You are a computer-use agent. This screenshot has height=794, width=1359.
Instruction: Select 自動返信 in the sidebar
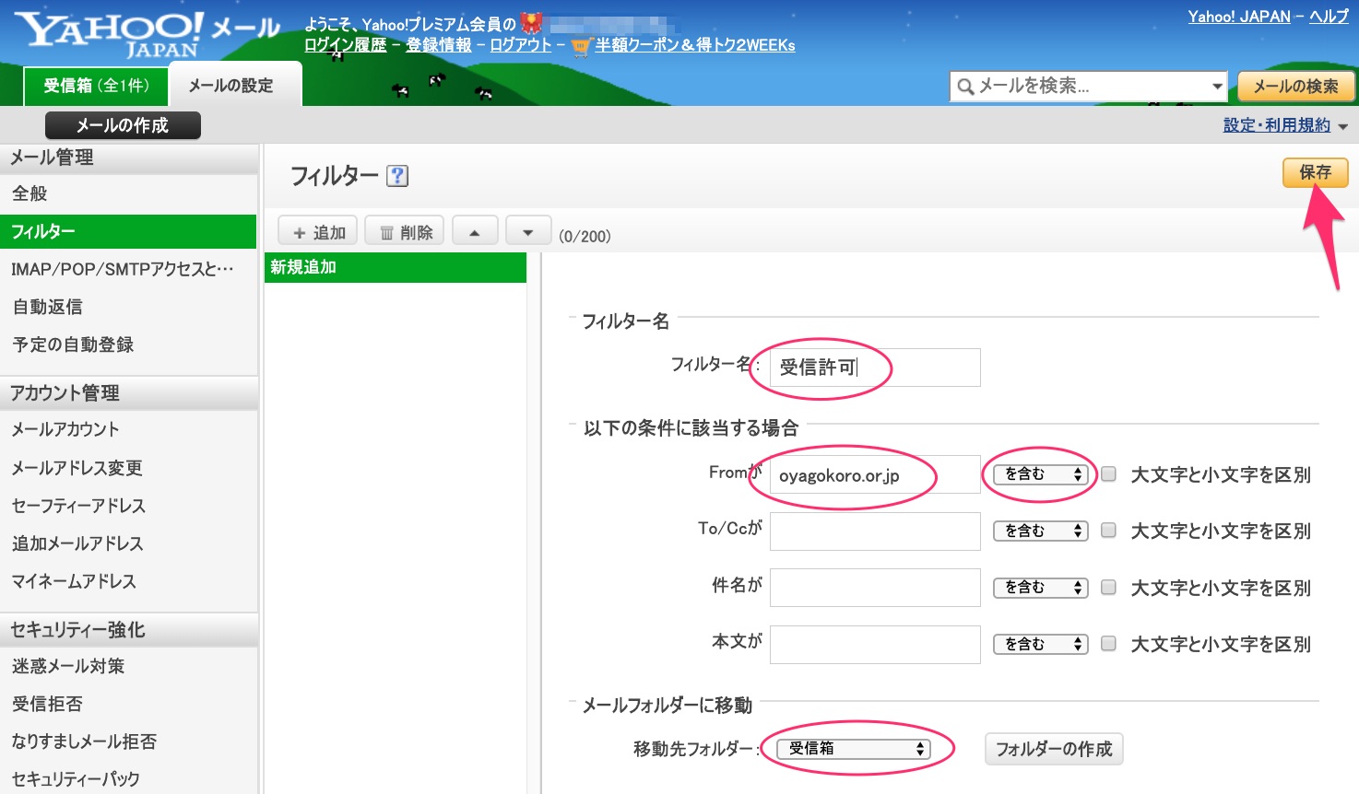48,307
